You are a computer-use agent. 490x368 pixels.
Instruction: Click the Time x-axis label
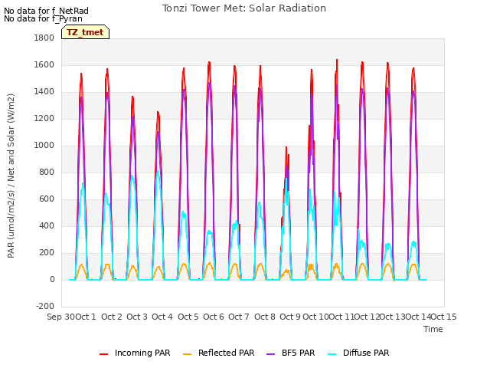[x=433, y=329]
